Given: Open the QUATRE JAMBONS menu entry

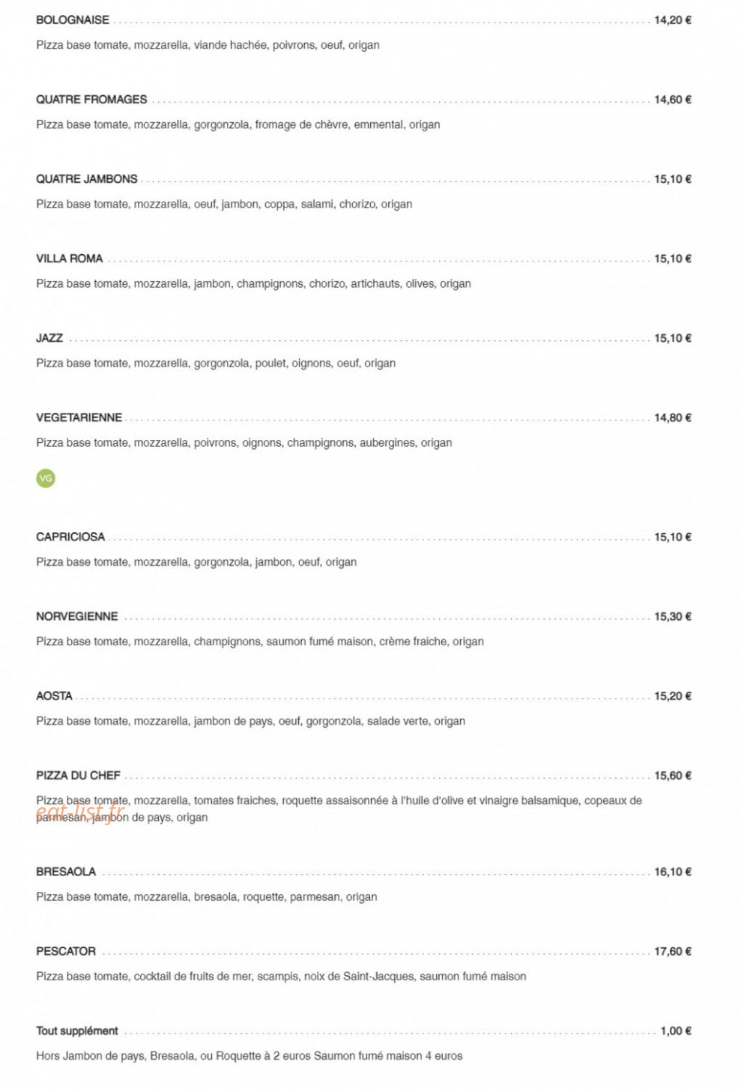Looking at the screenshot, I should 87,179.
